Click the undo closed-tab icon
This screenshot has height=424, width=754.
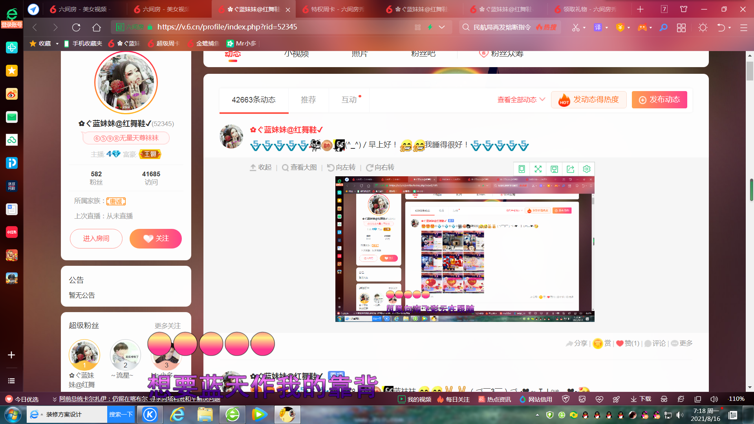pyautogui.click(x=721, y=27)
